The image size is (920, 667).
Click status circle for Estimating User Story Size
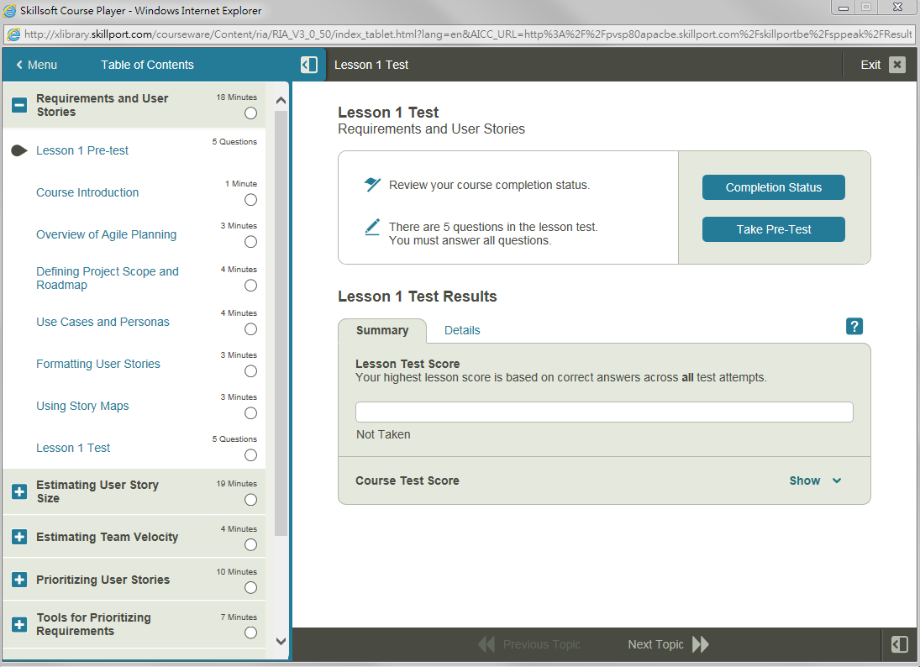(250, 500)
